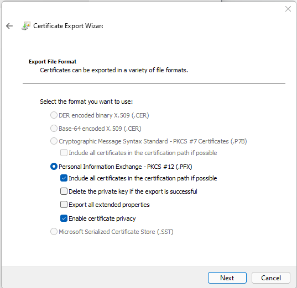Viewport: 297px width, 288px height.
Task: Click the Certificate Export Wizard icon
Action: click(x=26, y=26)
